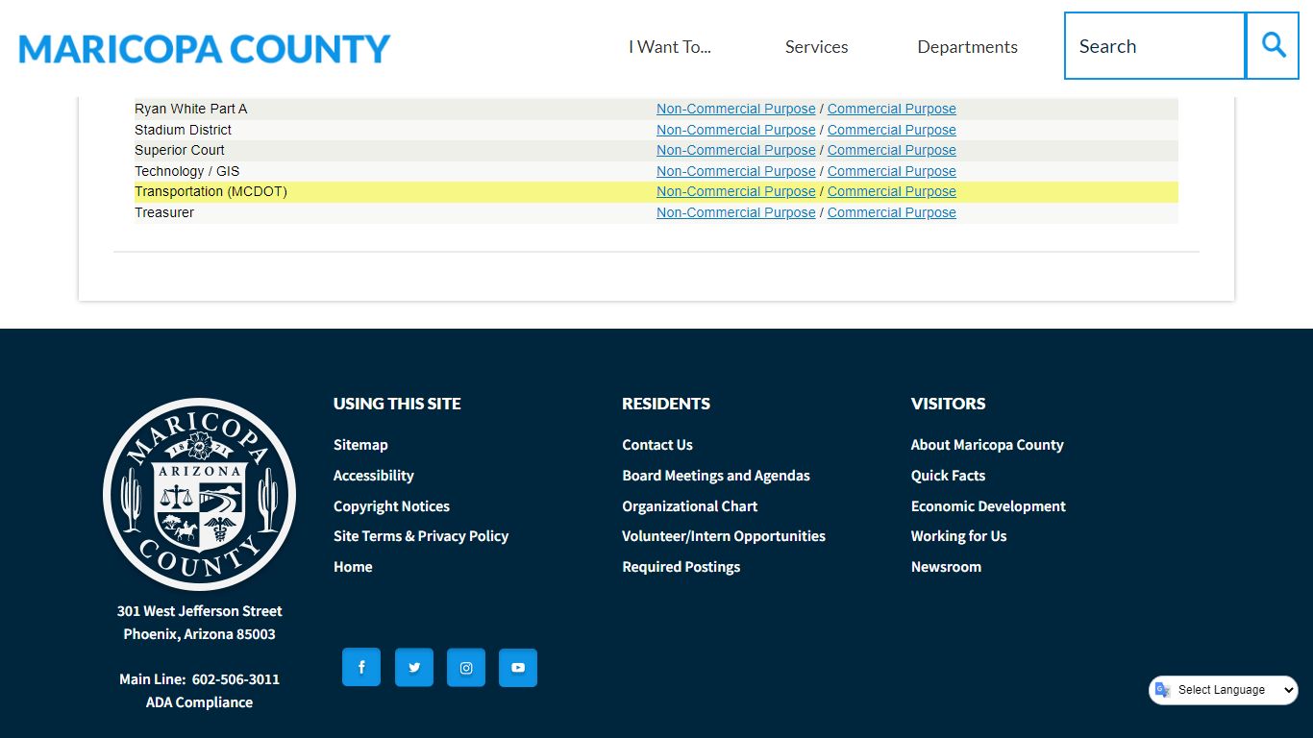The height and width of the screenshot is (738, 1313).
Task: Open the Services menu
Action: 816,47
